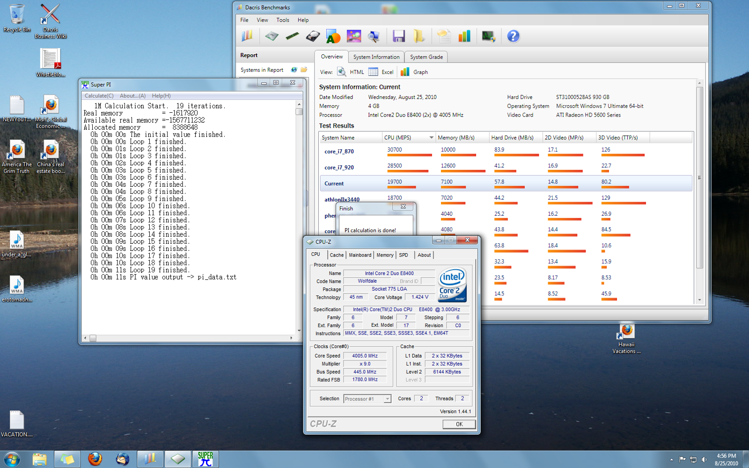Run the 3D video test icon
This screenshot has height=468, width=749.
[354, 36]
